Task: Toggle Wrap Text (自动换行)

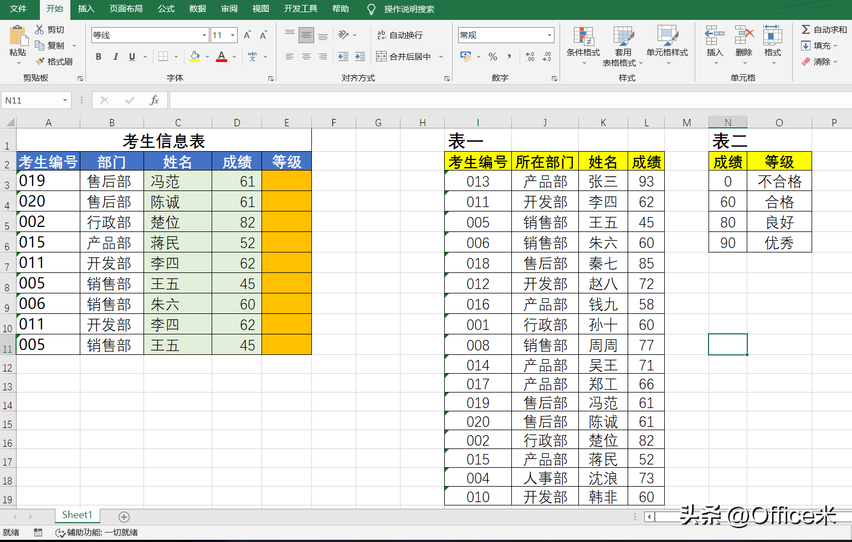Action: (400, 35)
